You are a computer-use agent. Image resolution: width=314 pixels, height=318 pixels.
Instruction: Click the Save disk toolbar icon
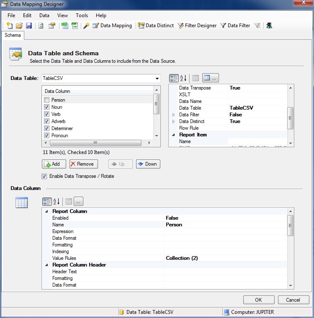point(29,26)
